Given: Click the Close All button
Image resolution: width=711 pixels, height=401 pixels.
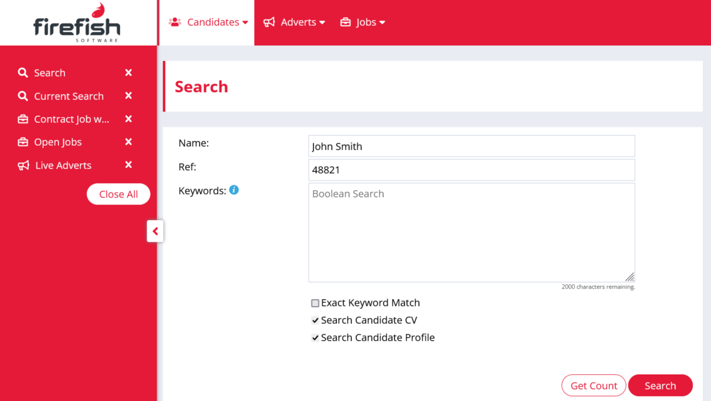Looking at the screenshot, I should pyautogui.click(x=118, y=194).
